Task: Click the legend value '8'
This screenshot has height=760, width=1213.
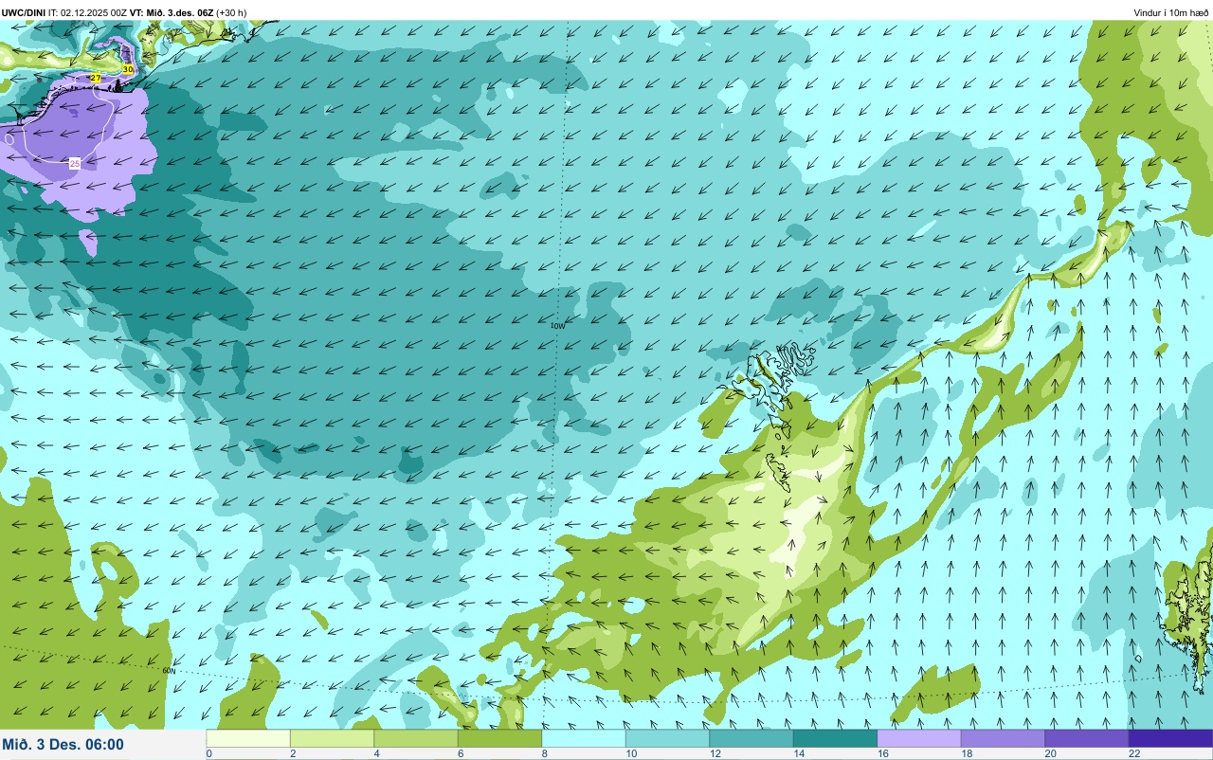Action: pos(543,753)
